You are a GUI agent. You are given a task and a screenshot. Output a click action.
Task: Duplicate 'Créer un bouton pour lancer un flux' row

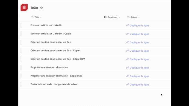[138, 42]
